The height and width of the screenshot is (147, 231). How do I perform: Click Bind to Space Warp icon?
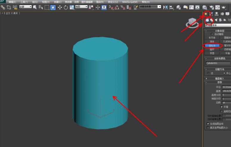pos(15,7)
